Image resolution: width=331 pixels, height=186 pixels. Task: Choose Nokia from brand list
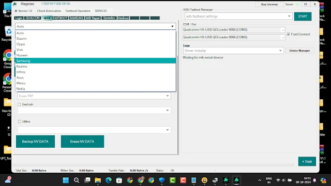[95, 88]
